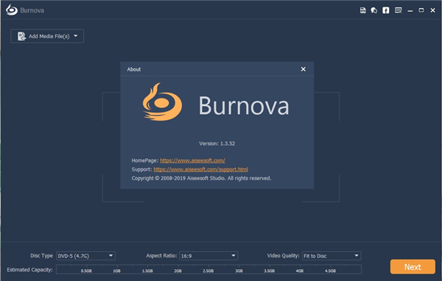Click the Burnova flame disc logo in About
The image size is (442, 281).
[x=162, y=102]
